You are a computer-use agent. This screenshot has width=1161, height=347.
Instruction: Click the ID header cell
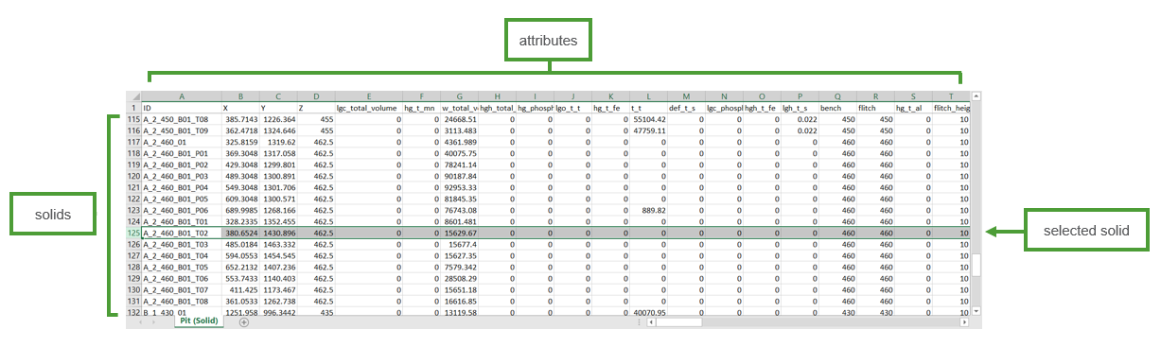point(182,108)
